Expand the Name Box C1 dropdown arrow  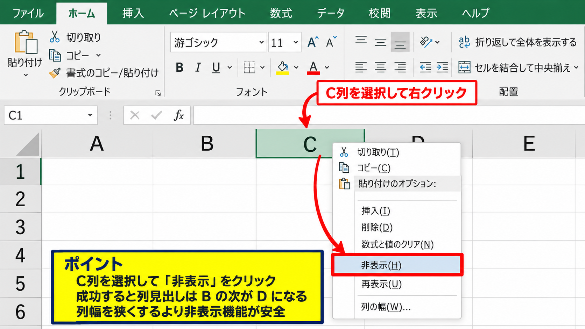(x=90, y=115)
